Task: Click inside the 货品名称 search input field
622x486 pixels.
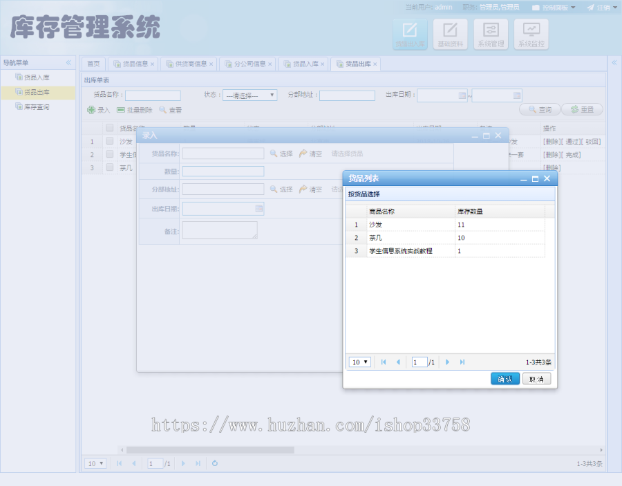Action: click(152, 95)
